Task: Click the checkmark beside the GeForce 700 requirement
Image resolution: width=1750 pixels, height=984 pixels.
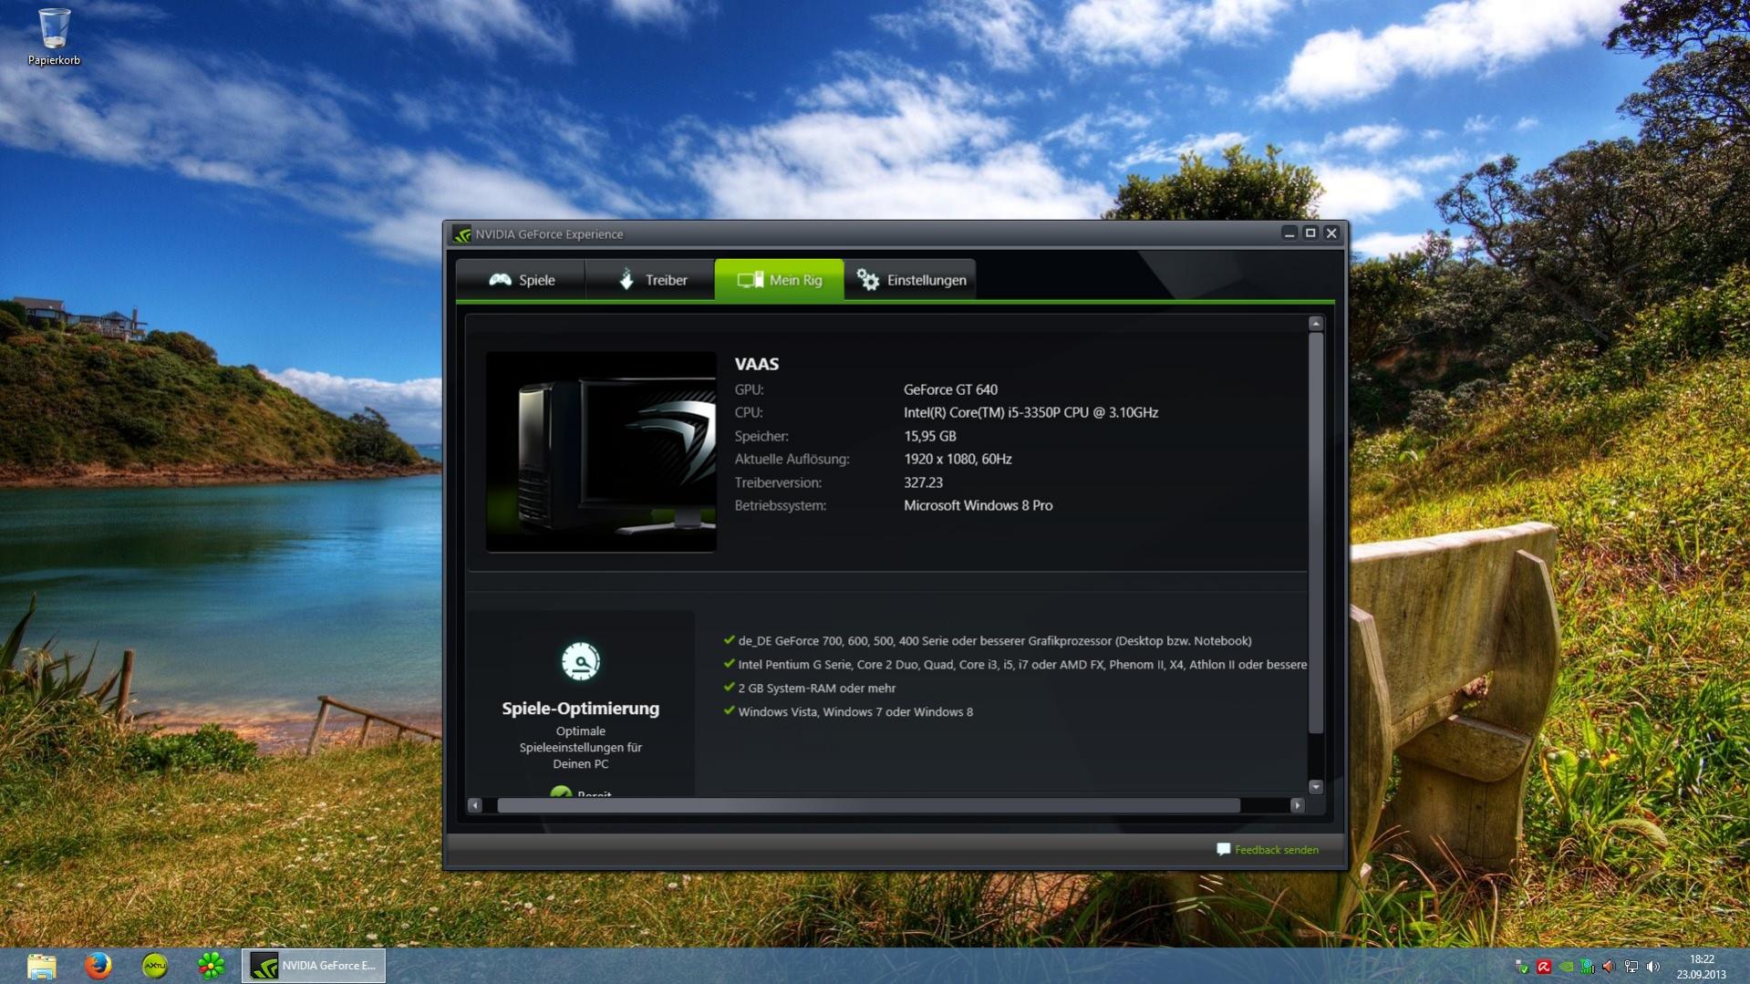Action: (x=729, y=640)
